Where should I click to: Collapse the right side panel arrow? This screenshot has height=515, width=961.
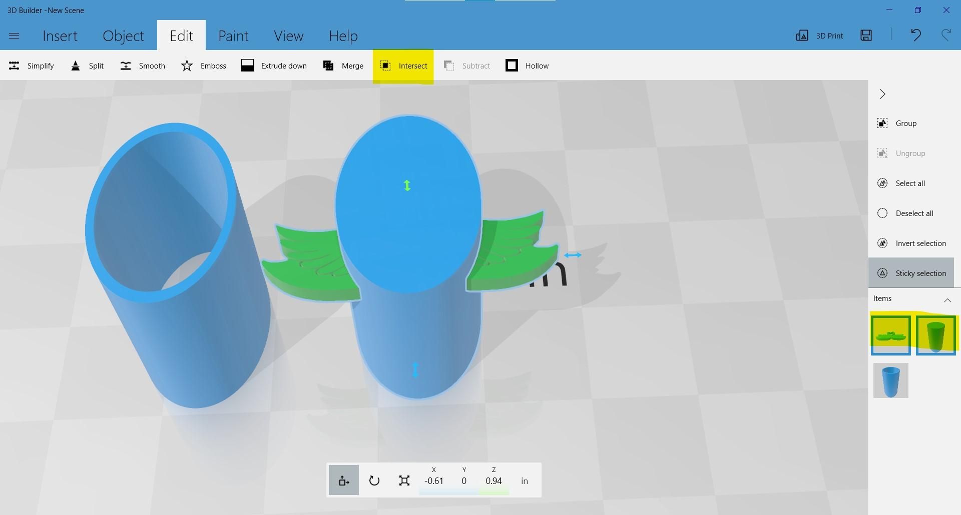pos(882,94)
